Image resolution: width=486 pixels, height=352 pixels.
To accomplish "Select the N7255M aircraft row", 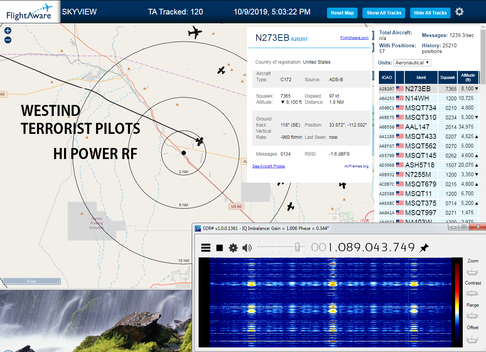I will [x=429, y=175].
